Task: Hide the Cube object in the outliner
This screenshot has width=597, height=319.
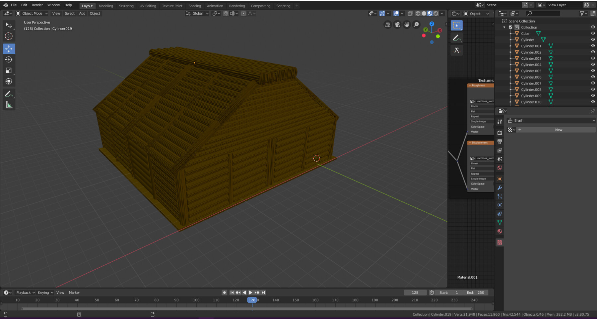Action: tap(592, 33)
